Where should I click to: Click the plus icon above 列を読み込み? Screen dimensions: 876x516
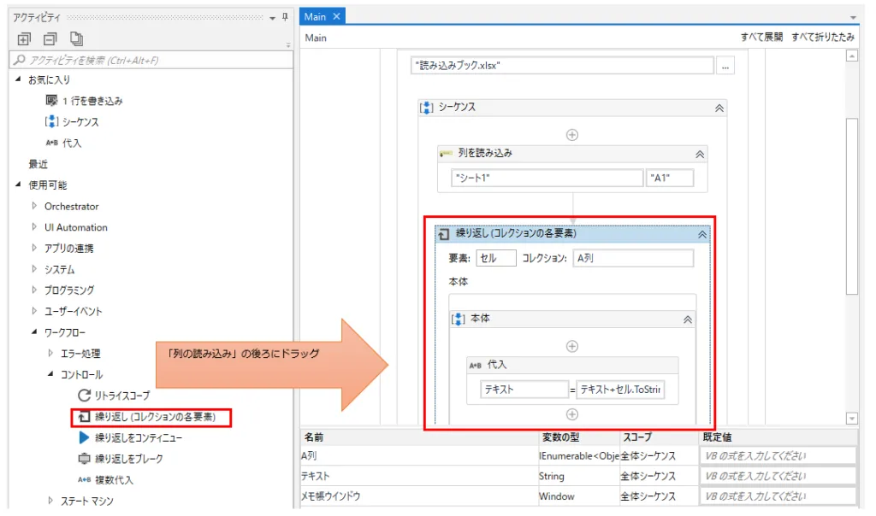tap(572, 134)
